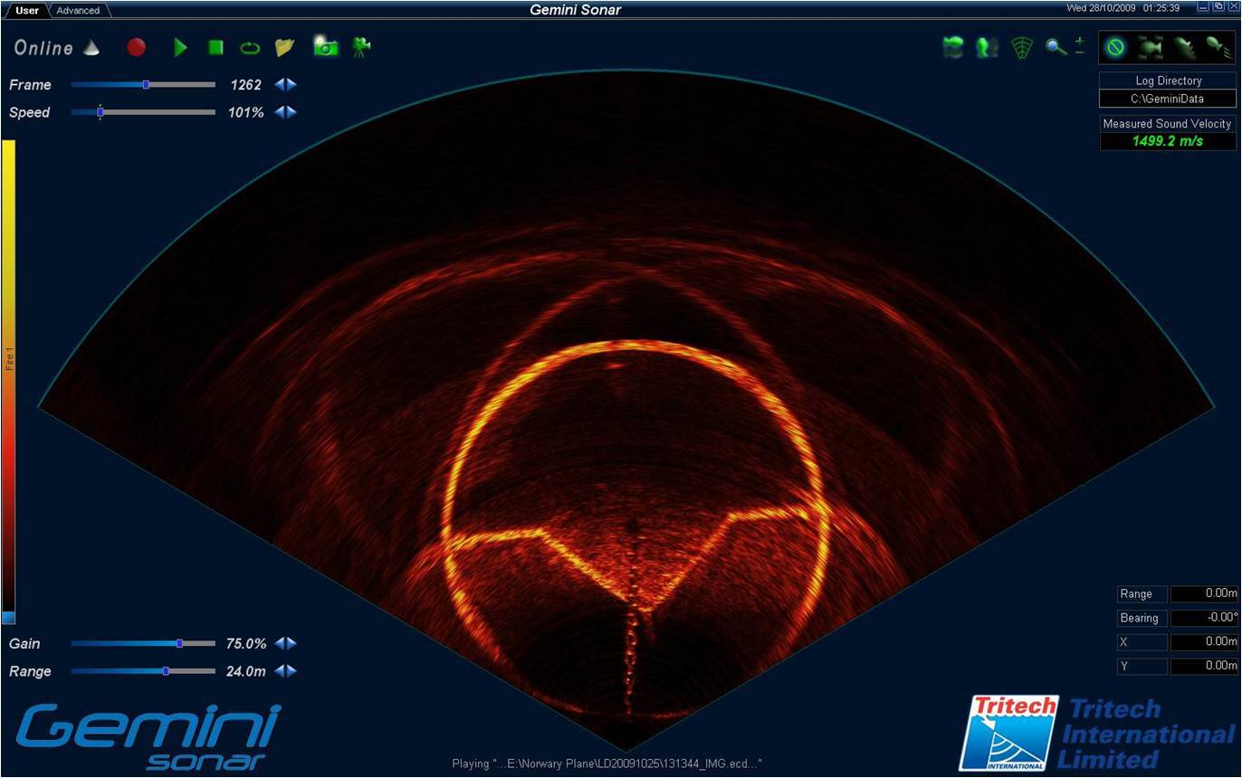Click the C:\GeminiData log directory field

(1168, 99)
